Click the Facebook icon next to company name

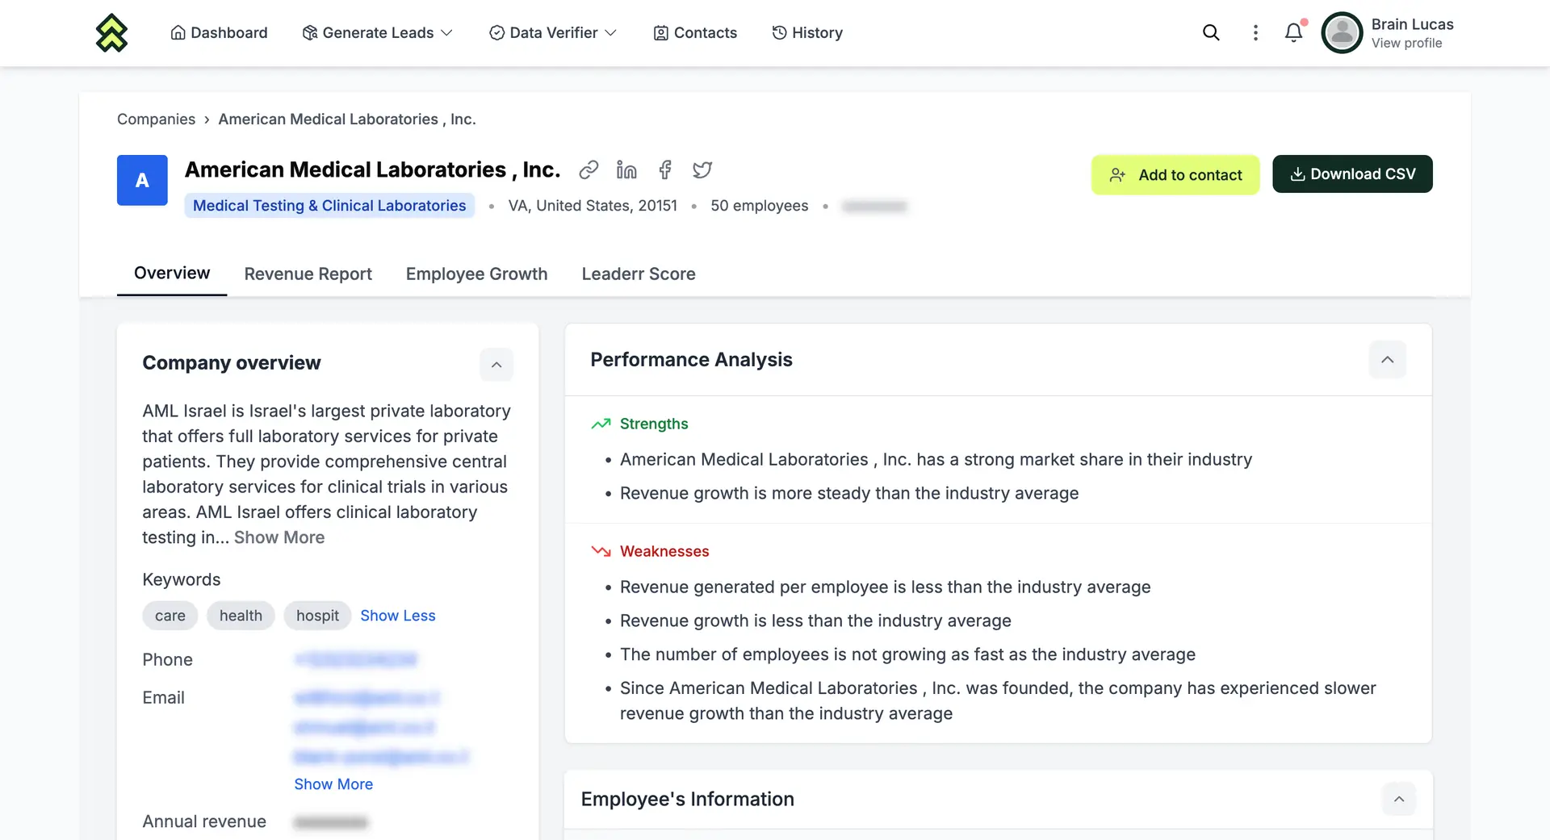click(x=664, y=169)
